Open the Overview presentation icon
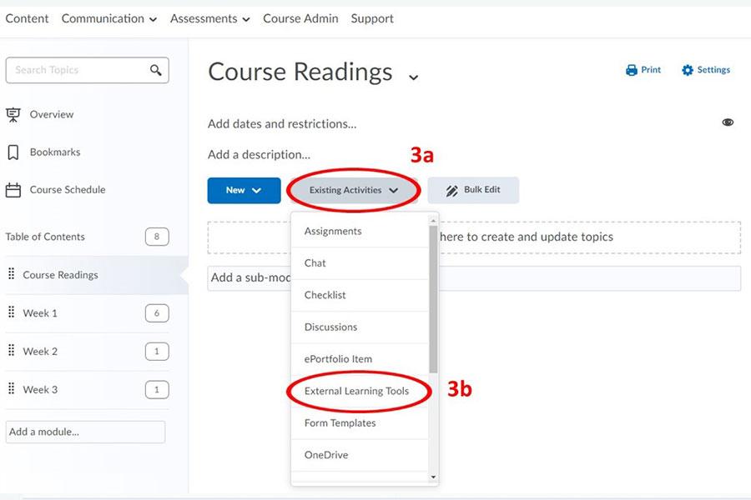 coord(13,115)
